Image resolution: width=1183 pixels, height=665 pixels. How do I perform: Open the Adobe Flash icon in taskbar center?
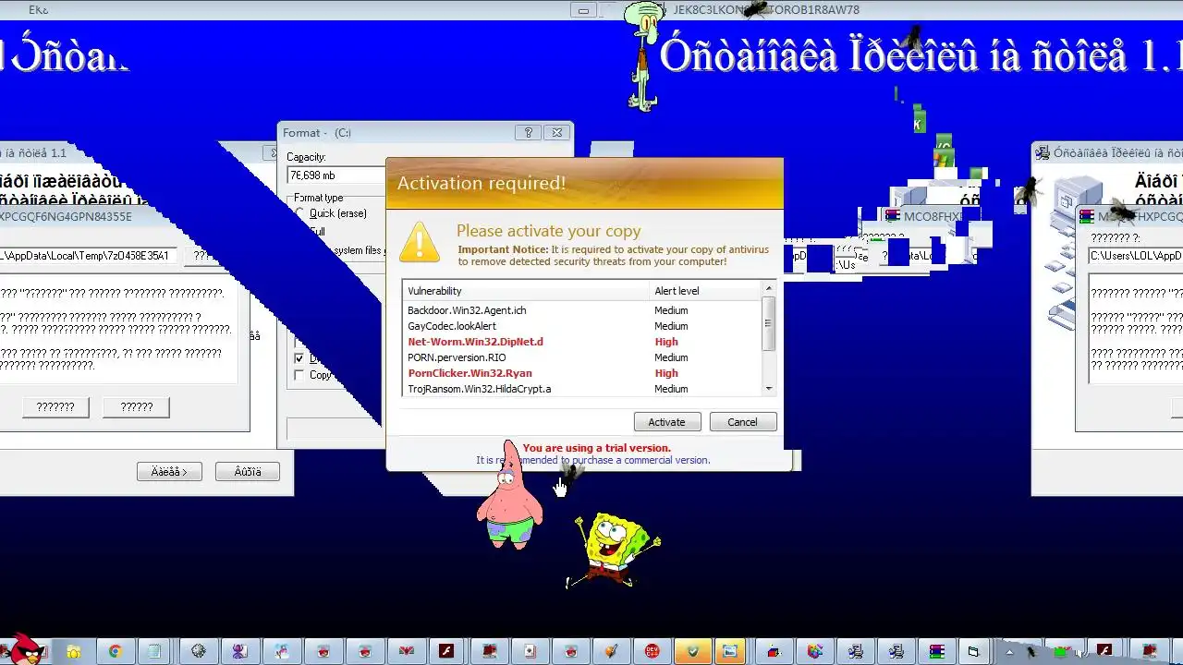[446, 651]
